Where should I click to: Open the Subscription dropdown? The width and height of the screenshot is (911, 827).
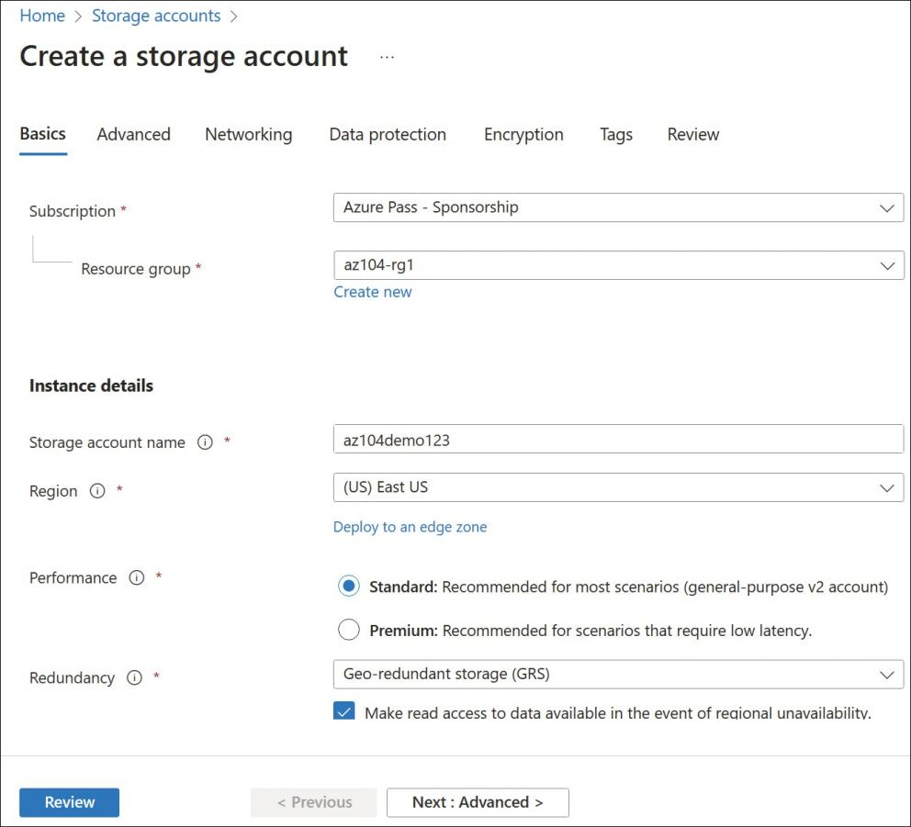618,207
